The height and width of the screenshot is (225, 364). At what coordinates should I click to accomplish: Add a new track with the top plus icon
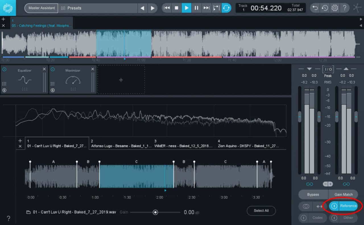tap(3, 19)
